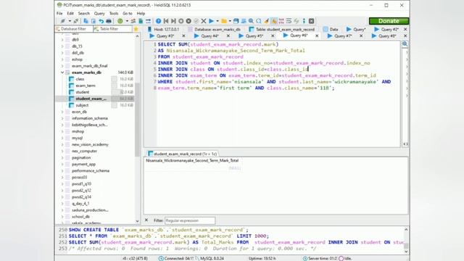Screen dimensions: 464x261
Task: Click the Delete row icon
Action: click(x=188, y=21)
